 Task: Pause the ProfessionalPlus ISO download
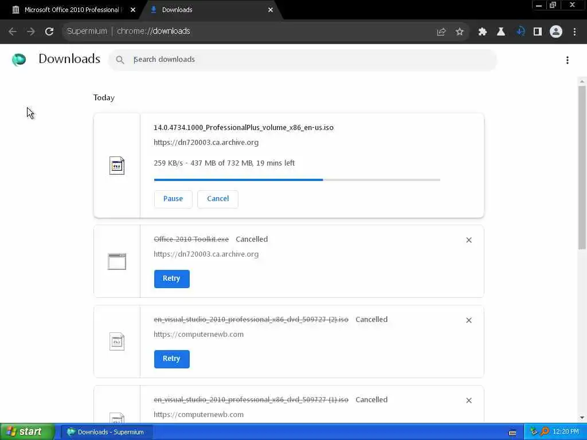point(173,199)
